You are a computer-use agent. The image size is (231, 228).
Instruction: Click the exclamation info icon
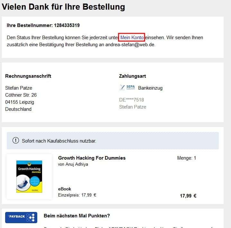click(16, 140)
